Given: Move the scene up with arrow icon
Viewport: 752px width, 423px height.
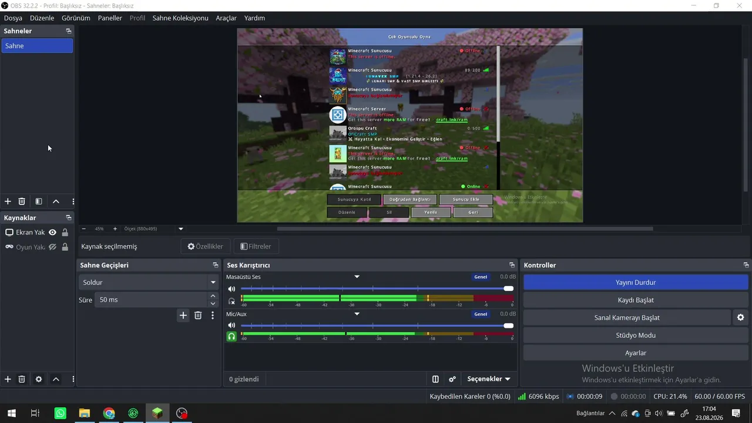Looking at the screenshot, I should pos(56,202).
